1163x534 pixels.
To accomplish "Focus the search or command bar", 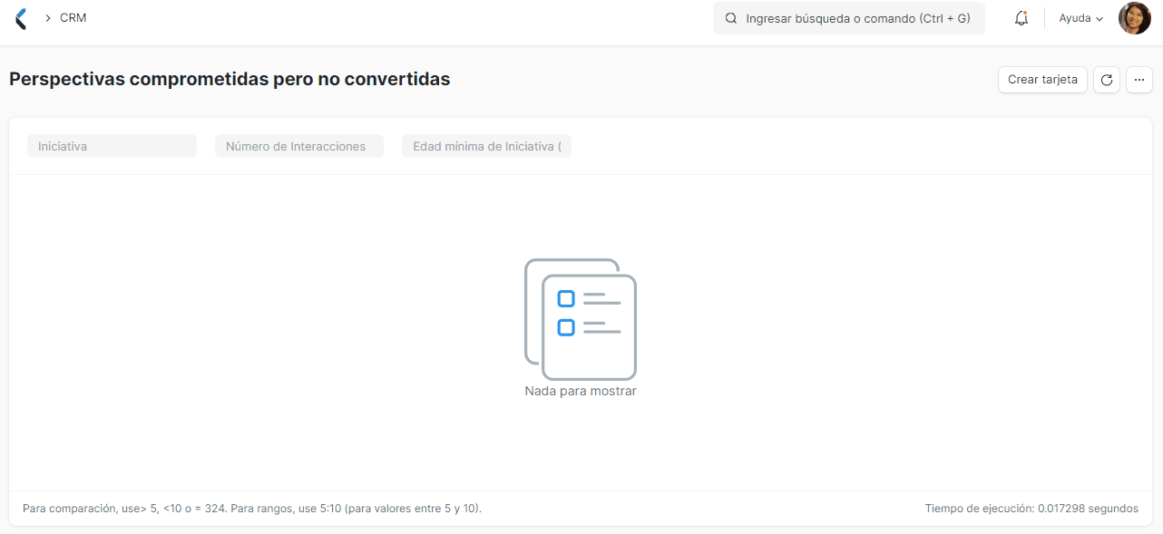I will point(849,18).
